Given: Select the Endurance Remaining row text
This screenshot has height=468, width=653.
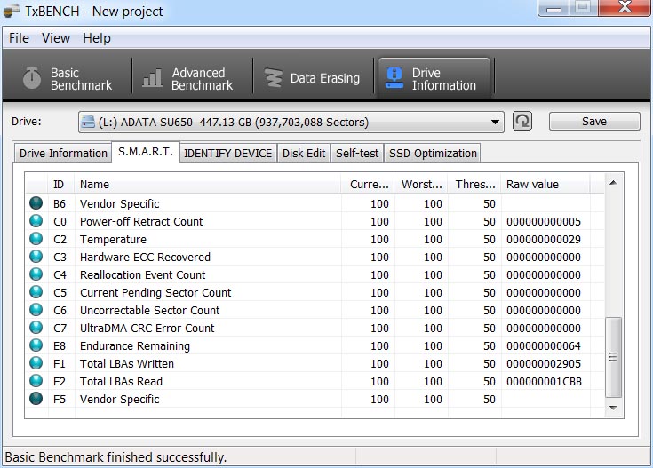Looking at the screenshot, I should pos(135,346).
